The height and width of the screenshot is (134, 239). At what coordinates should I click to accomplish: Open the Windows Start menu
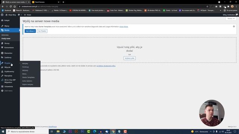click(x=3, y=131)
